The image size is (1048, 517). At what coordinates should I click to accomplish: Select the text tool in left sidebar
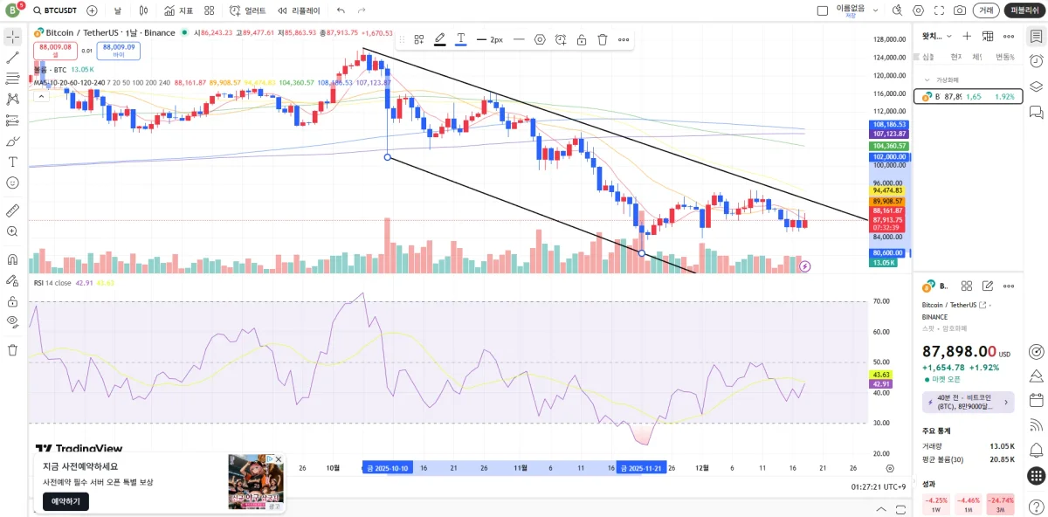tap(12, 162)
